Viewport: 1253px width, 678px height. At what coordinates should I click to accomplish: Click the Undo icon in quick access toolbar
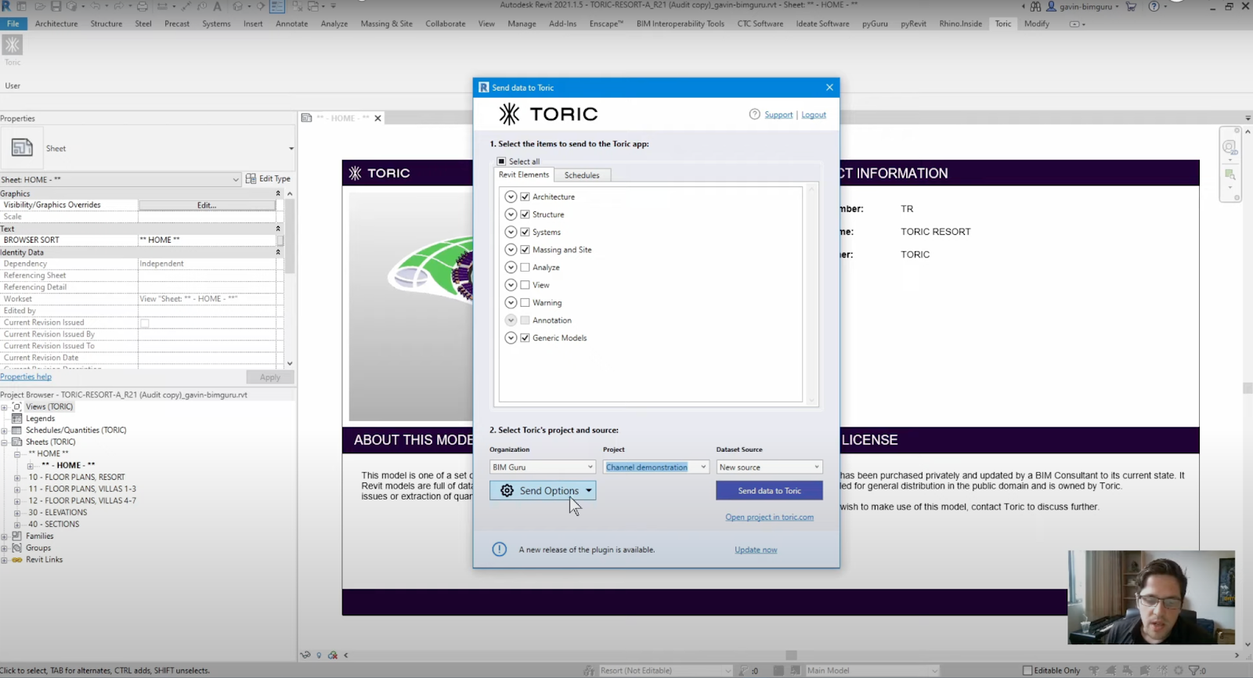[x=96, y=6]
